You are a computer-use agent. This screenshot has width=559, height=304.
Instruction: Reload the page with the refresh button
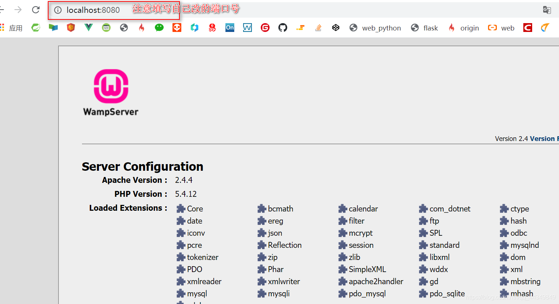point(36,10)
